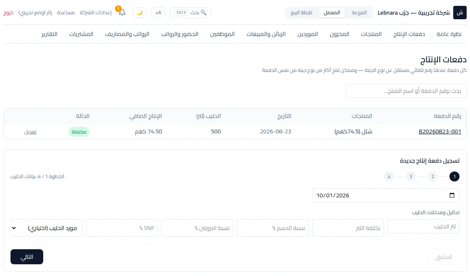This screenshot has width=470, height=276.
Task: Open الموردين section
Action: (x=307, y=34)
